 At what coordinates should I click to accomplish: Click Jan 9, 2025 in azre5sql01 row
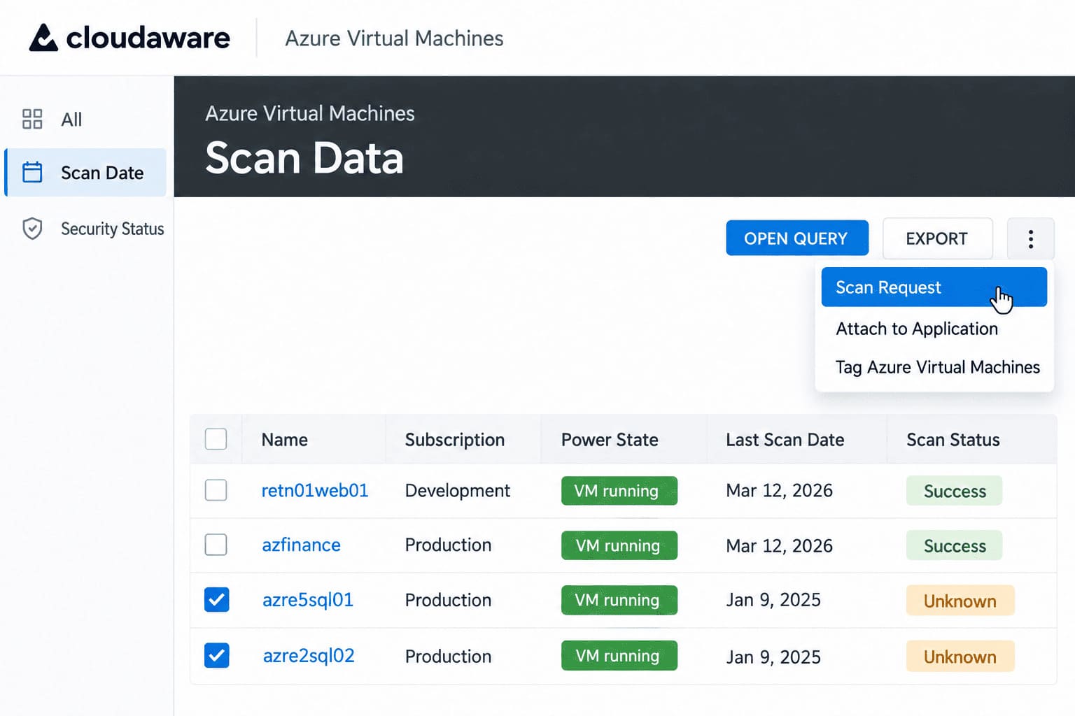[773, 600]
